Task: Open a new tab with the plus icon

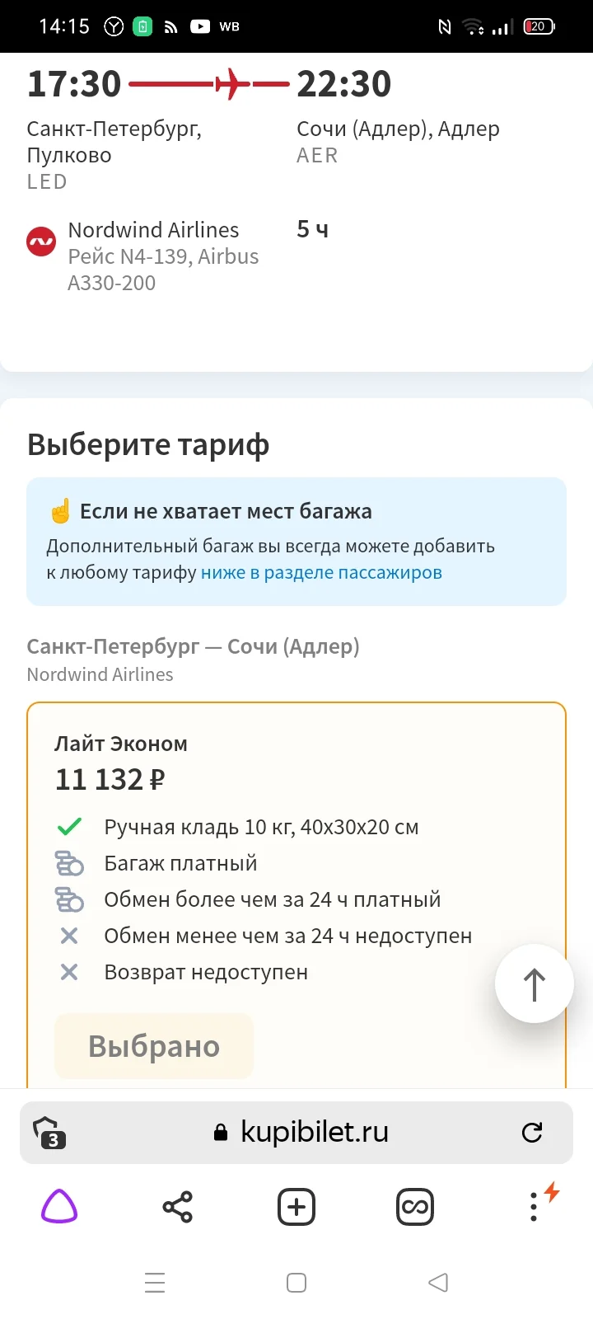Action: (296, 1206)
